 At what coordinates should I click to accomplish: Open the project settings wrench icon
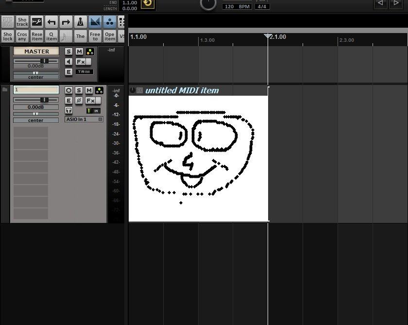(37, 22)
